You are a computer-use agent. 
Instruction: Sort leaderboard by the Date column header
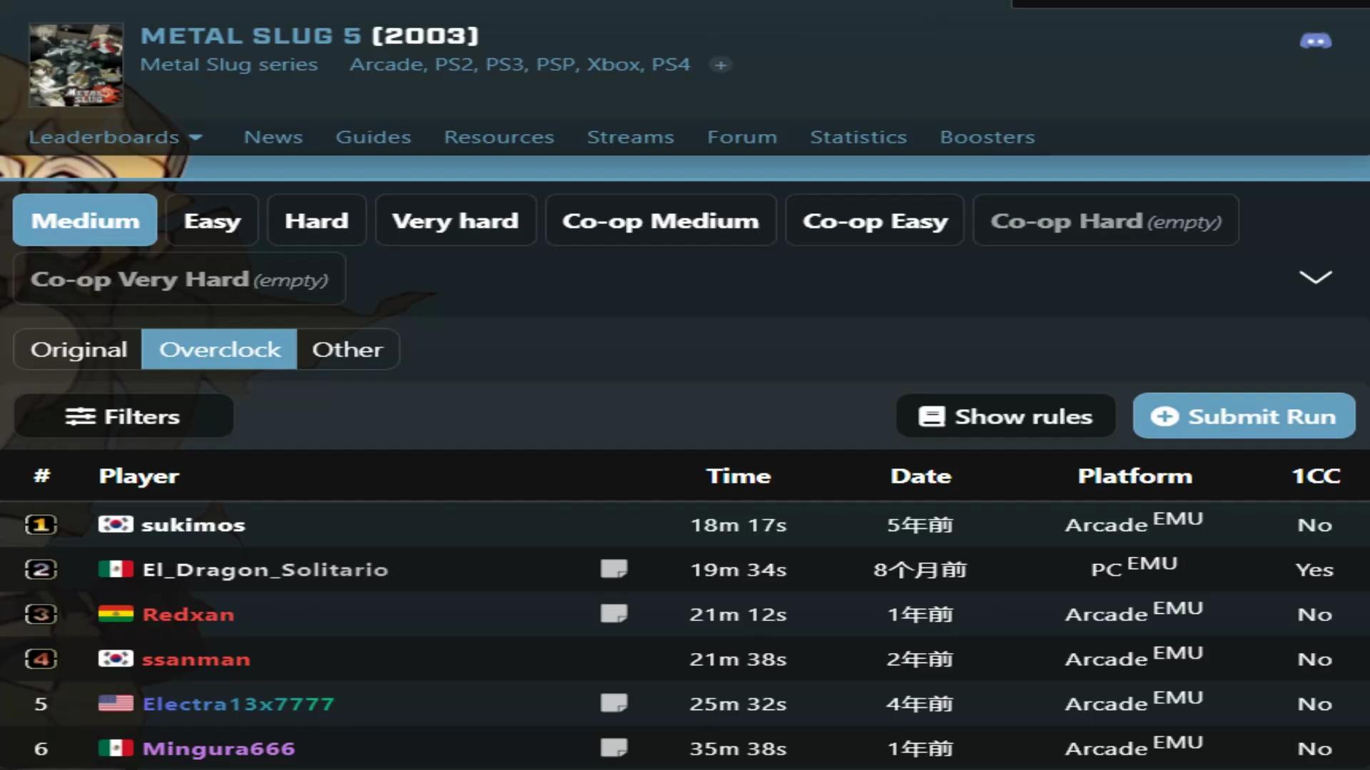pos(920,476)
